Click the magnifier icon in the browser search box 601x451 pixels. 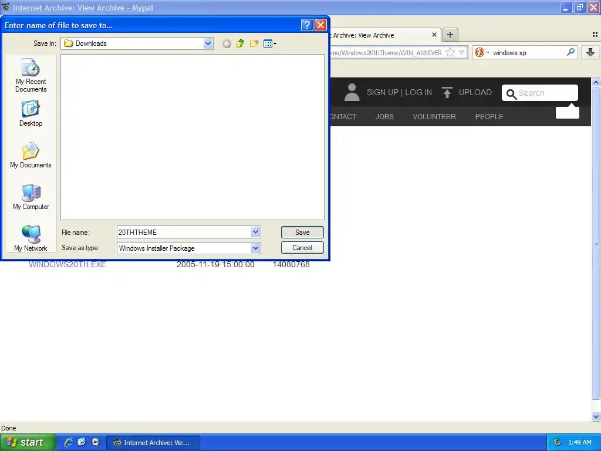click(570, 52)
